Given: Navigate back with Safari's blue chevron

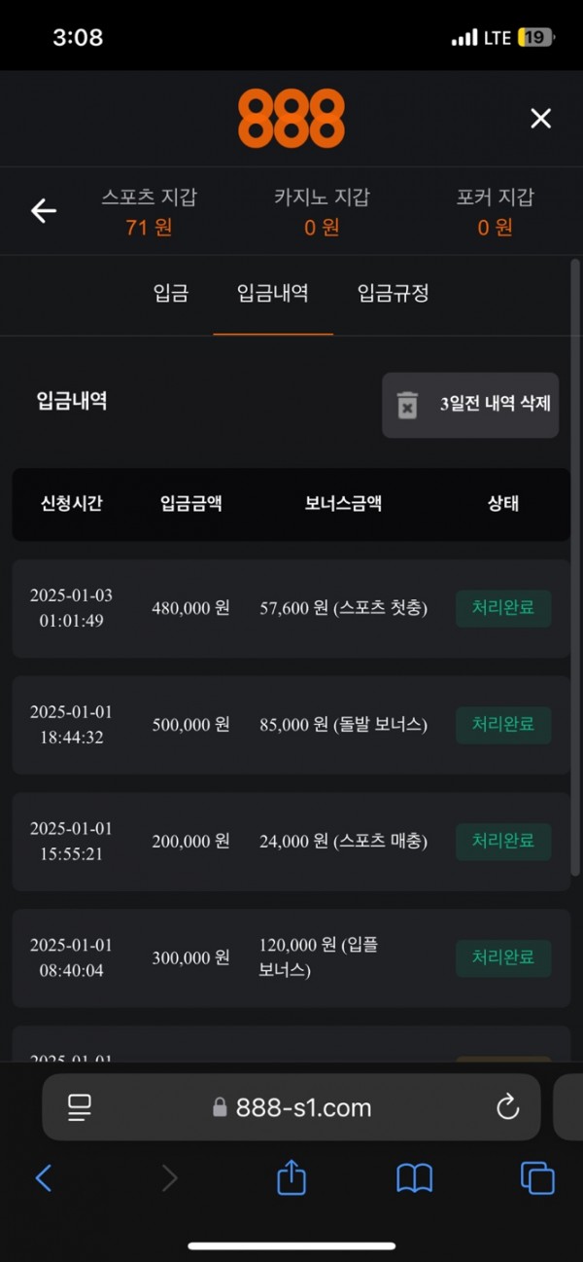Looking at the screenshot, I should point(44,1178).
